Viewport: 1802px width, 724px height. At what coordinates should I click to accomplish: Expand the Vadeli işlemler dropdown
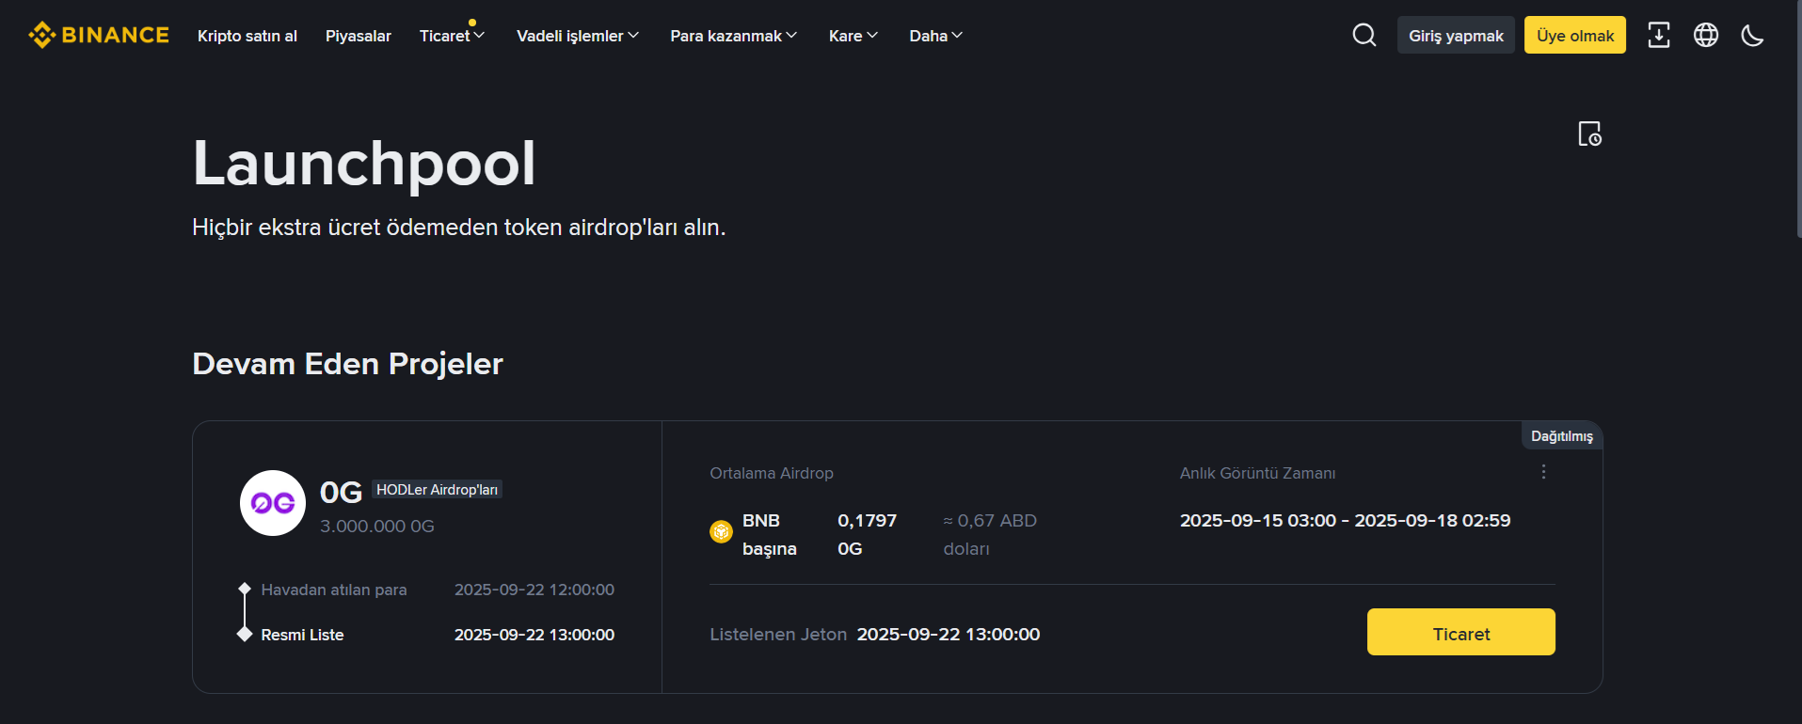click(578, 36)
